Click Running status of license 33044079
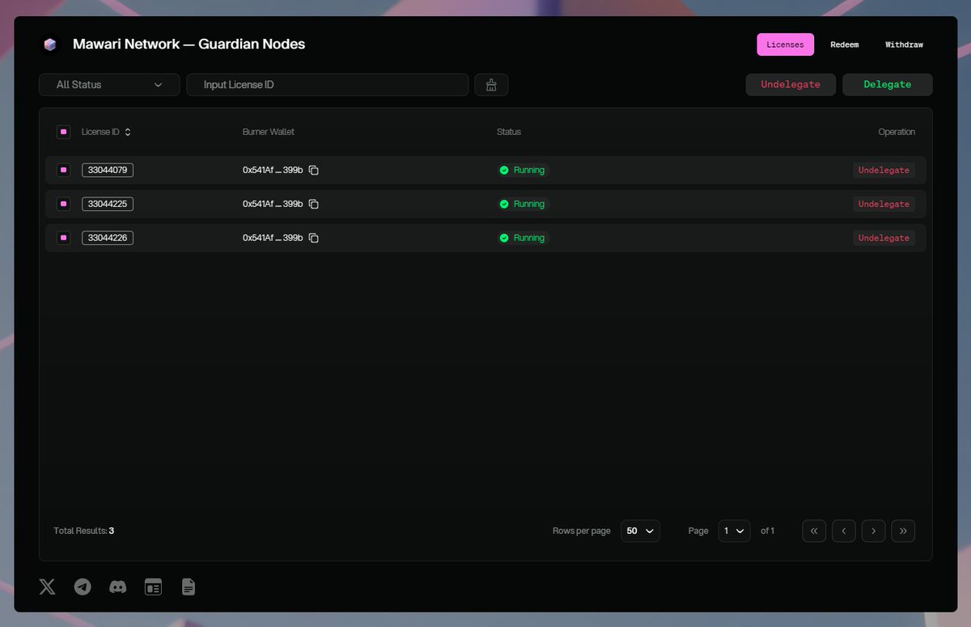971x627 pixels. [x=522, y=170]
